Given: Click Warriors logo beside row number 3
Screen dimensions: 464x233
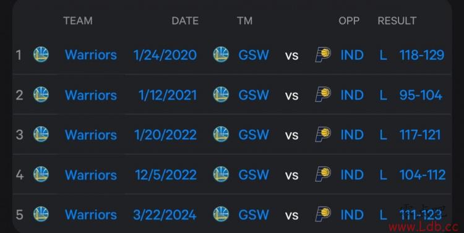Looking at the screenshot, I should tap(41, 134).
